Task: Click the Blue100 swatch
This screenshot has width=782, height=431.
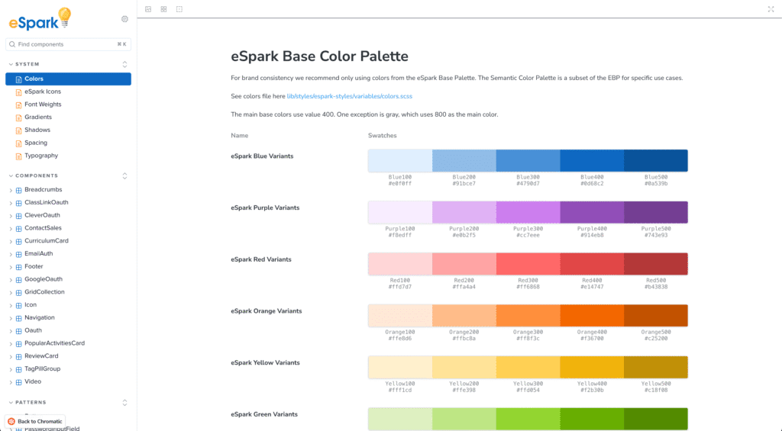Action: click(x=400, y=160)
